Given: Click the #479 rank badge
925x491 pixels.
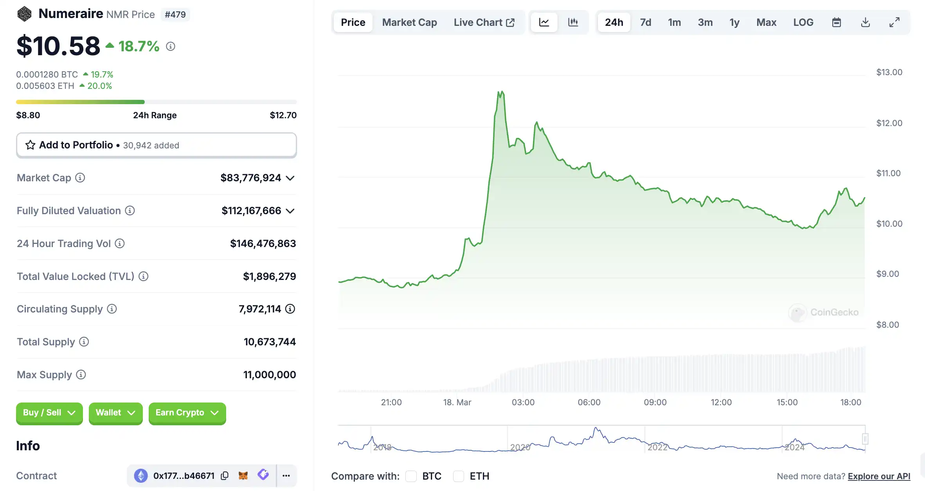Looking at the screenshot, I should (175, 14).
